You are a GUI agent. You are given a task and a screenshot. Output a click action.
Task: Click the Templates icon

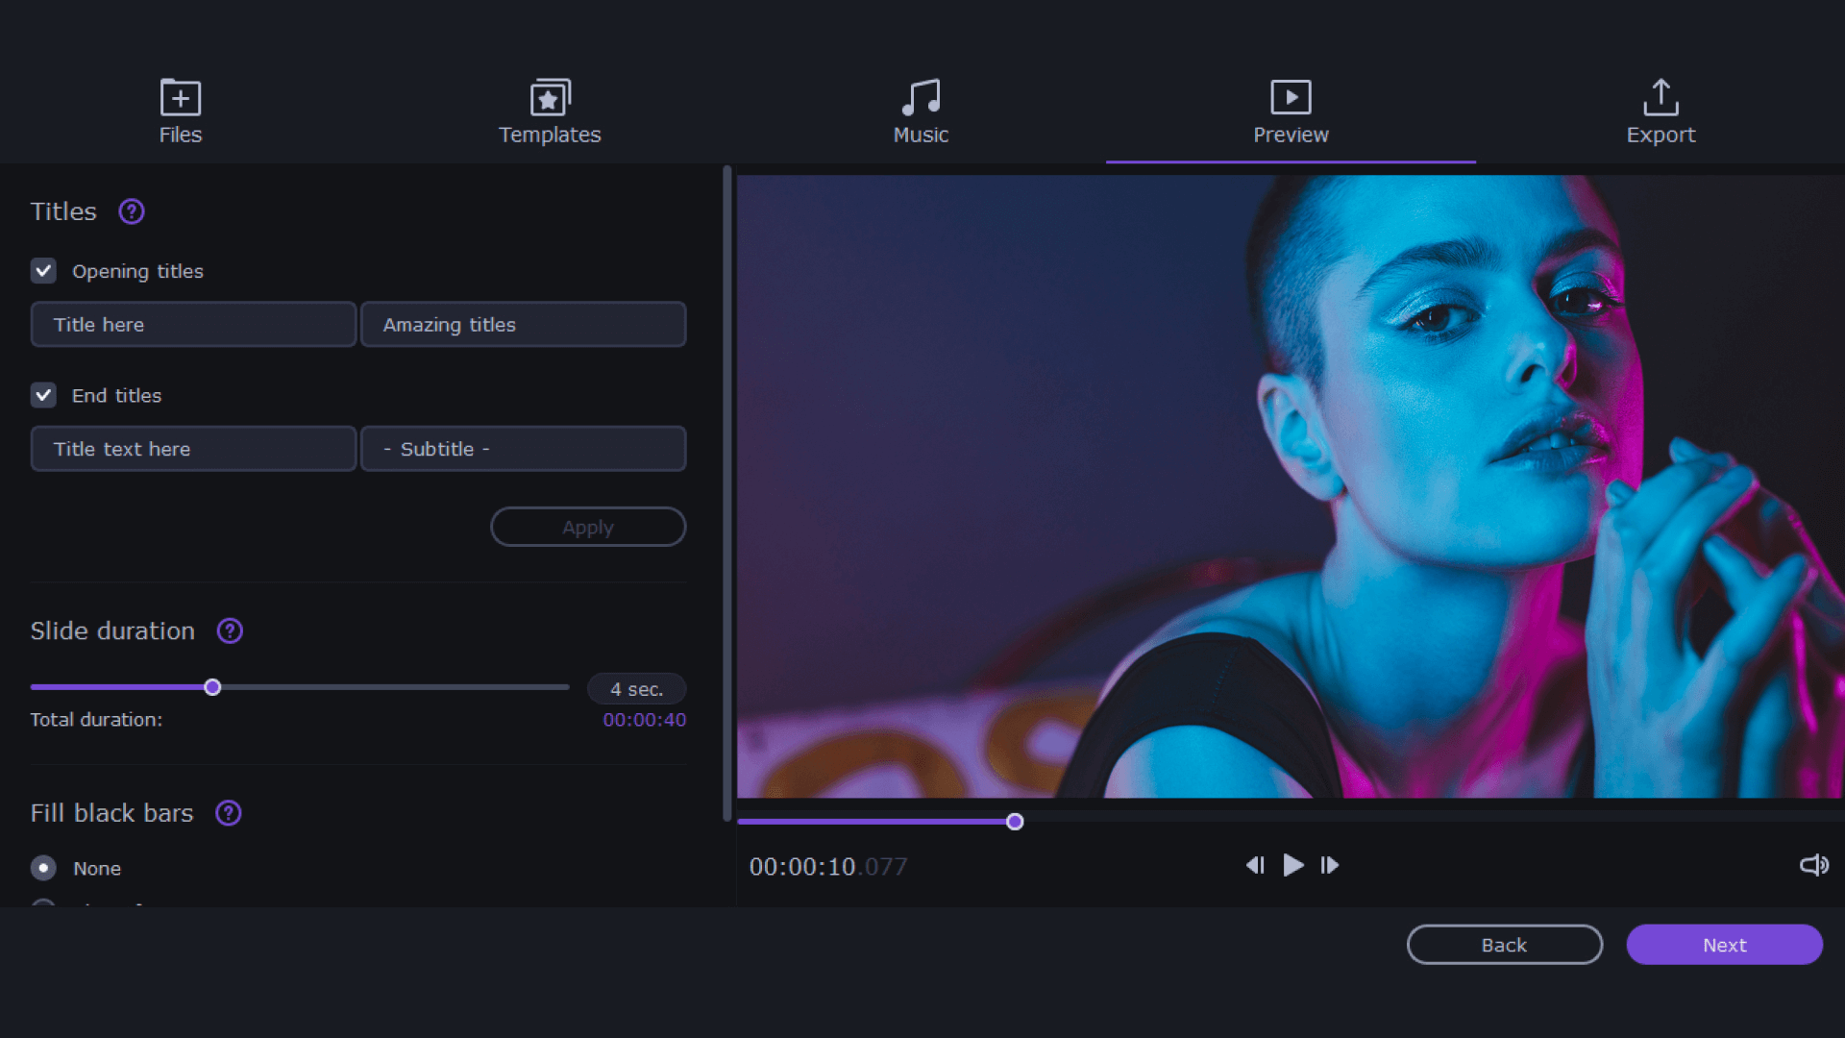pos(550,97)
